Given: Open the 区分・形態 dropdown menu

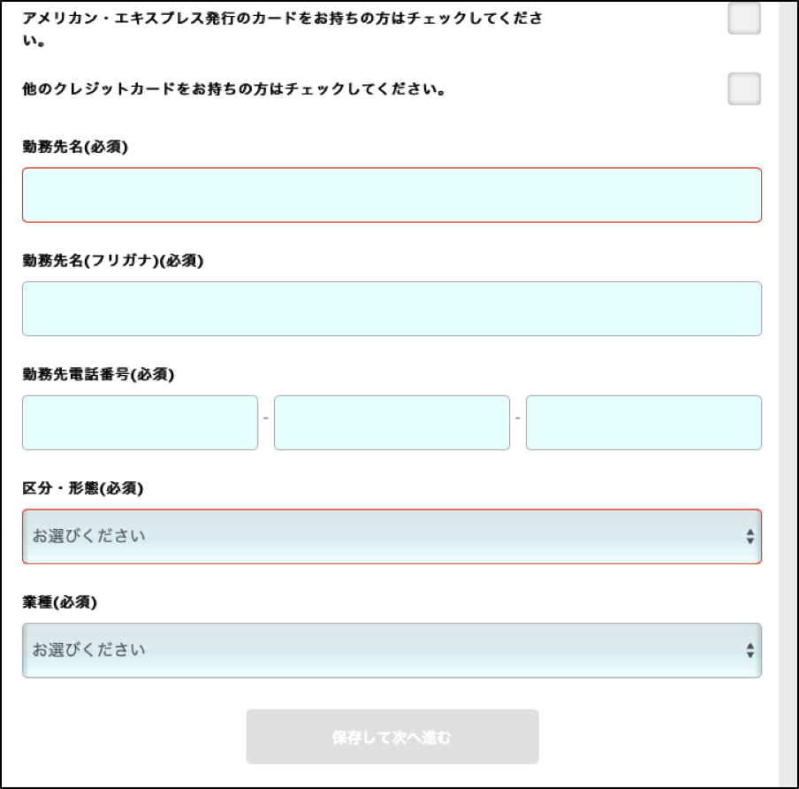Looking at the screenshot, I should [x=392, y=537].
